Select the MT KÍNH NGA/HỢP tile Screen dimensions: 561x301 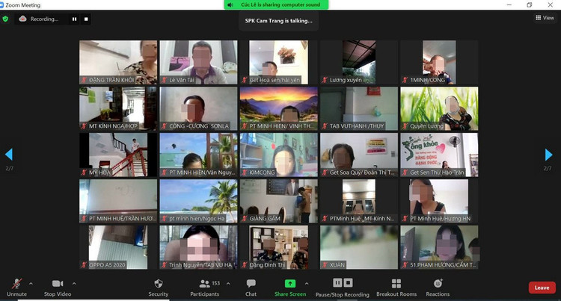pyautogui.click(x=118, y=108)
